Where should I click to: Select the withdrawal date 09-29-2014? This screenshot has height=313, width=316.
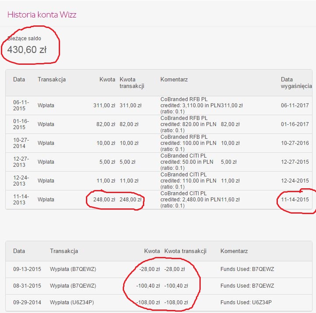pos(27,302)
